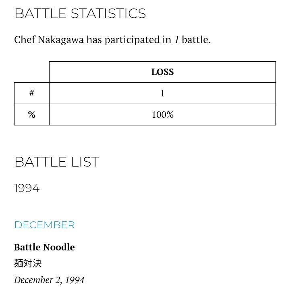Select the 100% table cell
This screenshot has height=296, width=290.
tap(162, 115)
